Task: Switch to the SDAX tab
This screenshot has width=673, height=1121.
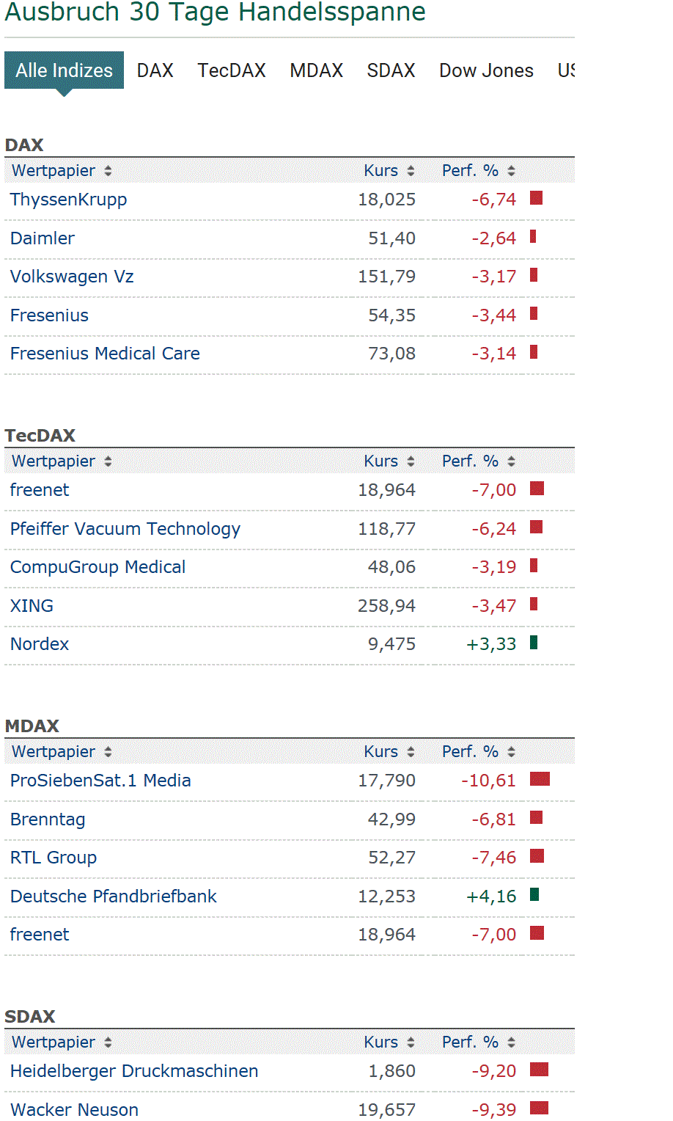Action: click(x=391, y=70)
